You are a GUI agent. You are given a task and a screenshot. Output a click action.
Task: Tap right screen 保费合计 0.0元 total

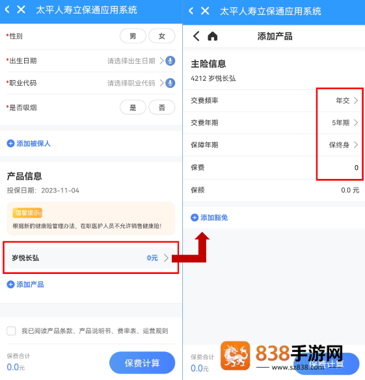[202, 363]
